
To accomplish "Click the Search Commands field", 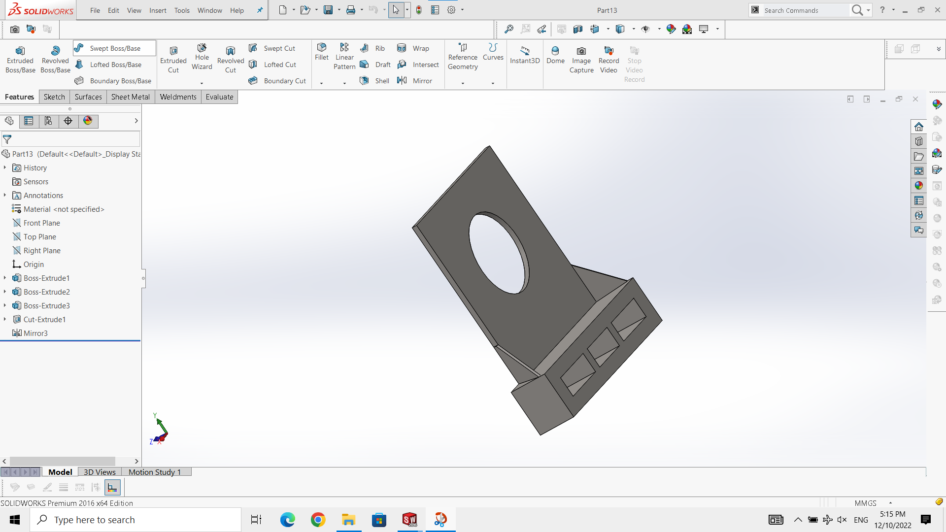I will [806, 10].
